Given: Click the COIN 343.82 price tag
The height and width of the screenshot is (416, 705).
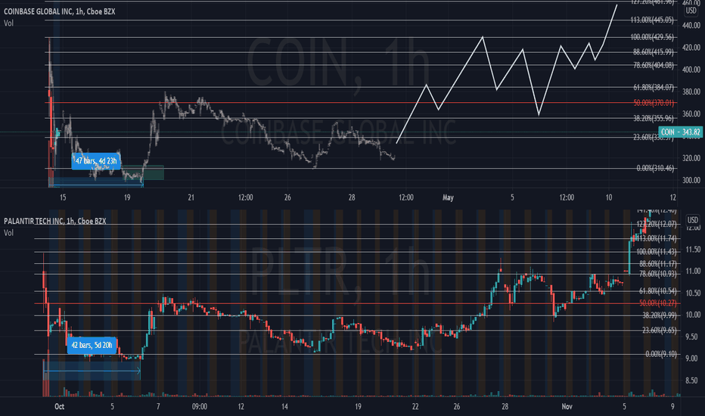Looking at the screenshot, I should click(680, 132).
